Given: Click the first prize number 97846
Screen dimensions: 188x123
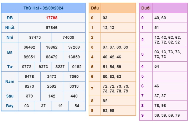Looking at the screenshot, I should tap(52, 28).
